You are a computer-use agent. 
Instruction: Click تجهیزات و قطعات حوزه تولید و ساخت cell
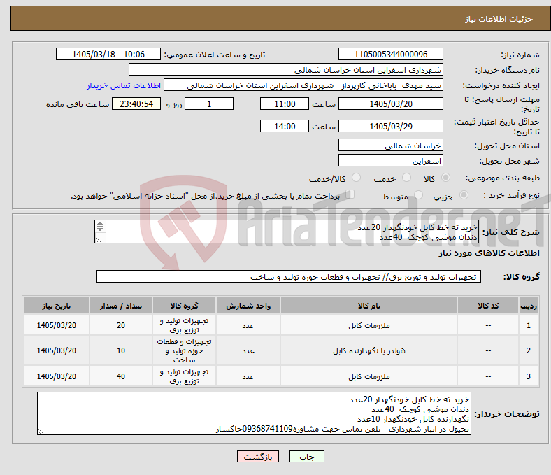184,351
